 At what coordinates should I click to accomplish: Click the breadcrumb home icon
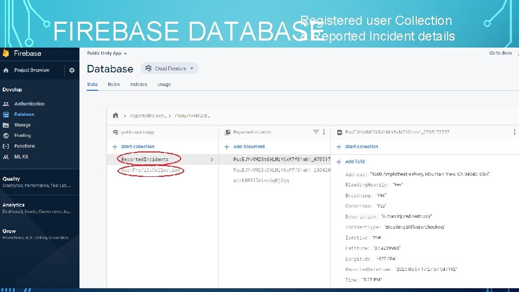(x=116, y=115)
